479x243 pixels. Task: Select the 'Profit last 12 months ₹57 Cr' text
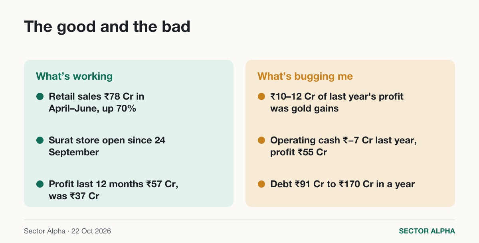pyautogui.click(x=113, y=184)
